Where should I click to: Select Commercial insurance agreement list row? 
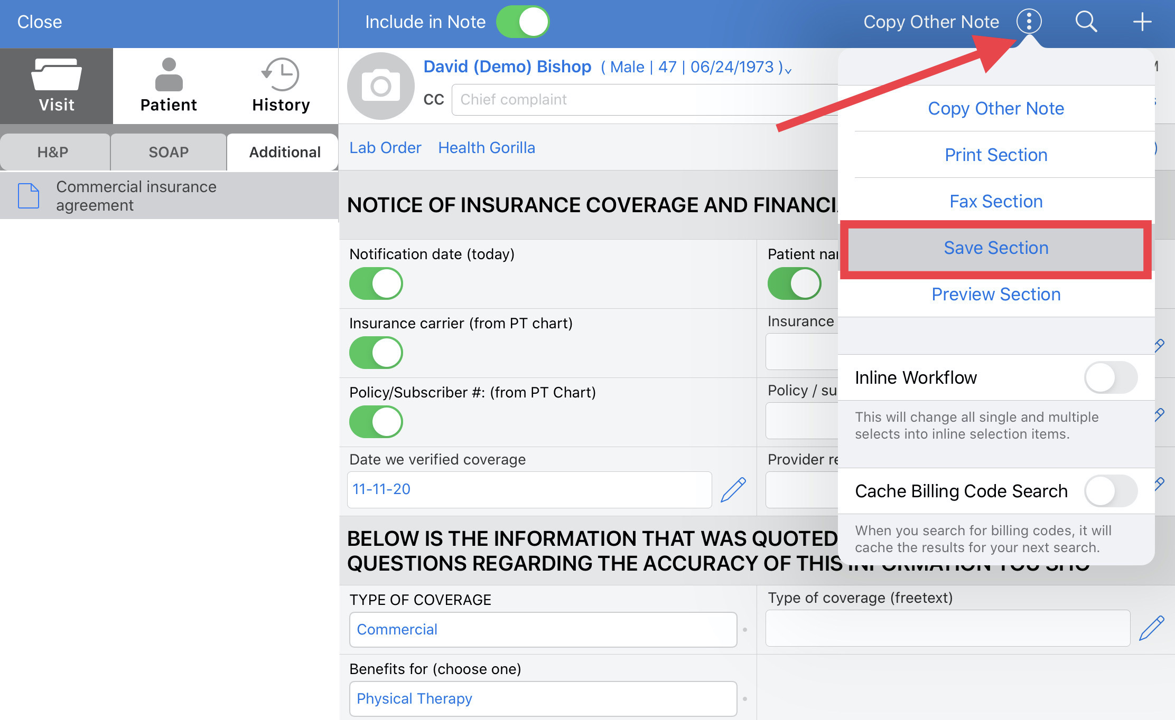[169, 196]
